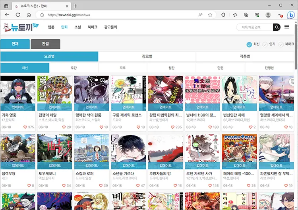
Task: Select the 단편 sub-tab
Action: pos(221,68)
